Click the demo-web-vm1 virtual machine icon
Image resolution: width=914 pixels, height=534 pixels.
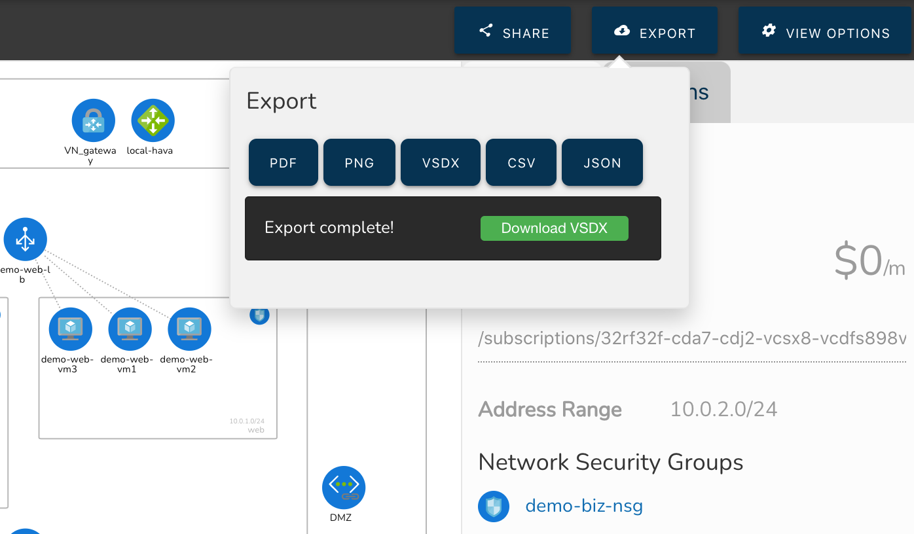coord(130,329)
